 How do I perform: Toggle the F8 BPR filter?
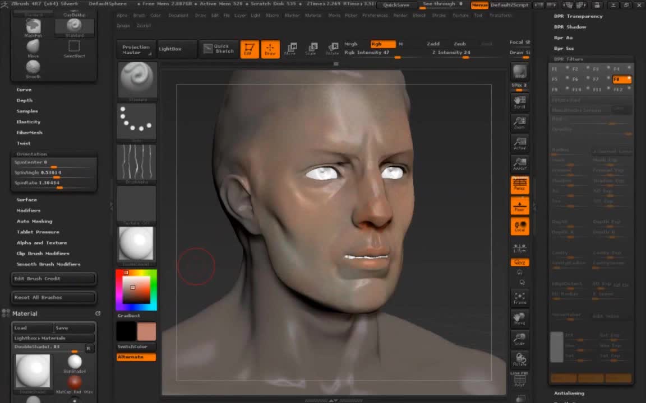click(622, 79)
